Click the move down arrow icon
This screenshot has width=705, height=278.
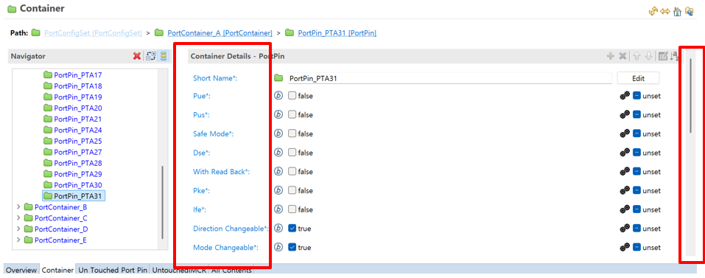click(x=648, y=56)
